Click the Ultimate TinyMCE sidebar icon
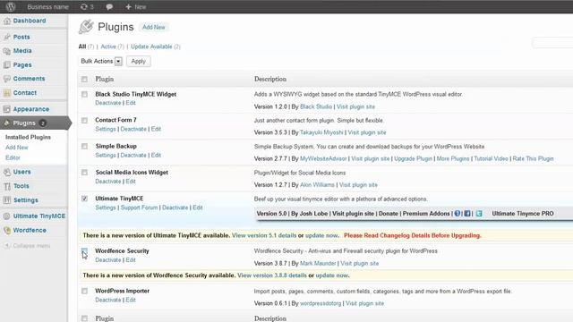 click(7, 216)
